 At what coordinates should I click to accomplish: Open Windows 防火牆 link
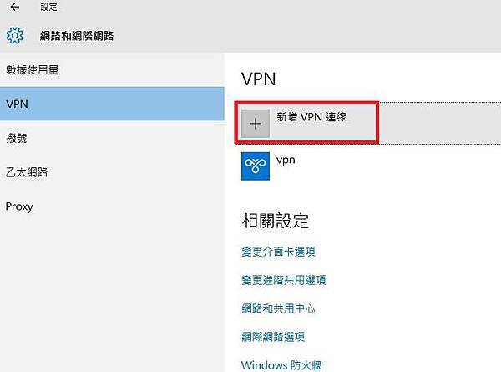point(281,365)
